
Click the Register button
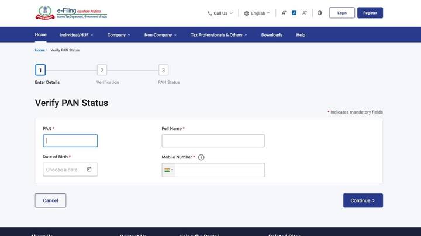pos(370,13)
